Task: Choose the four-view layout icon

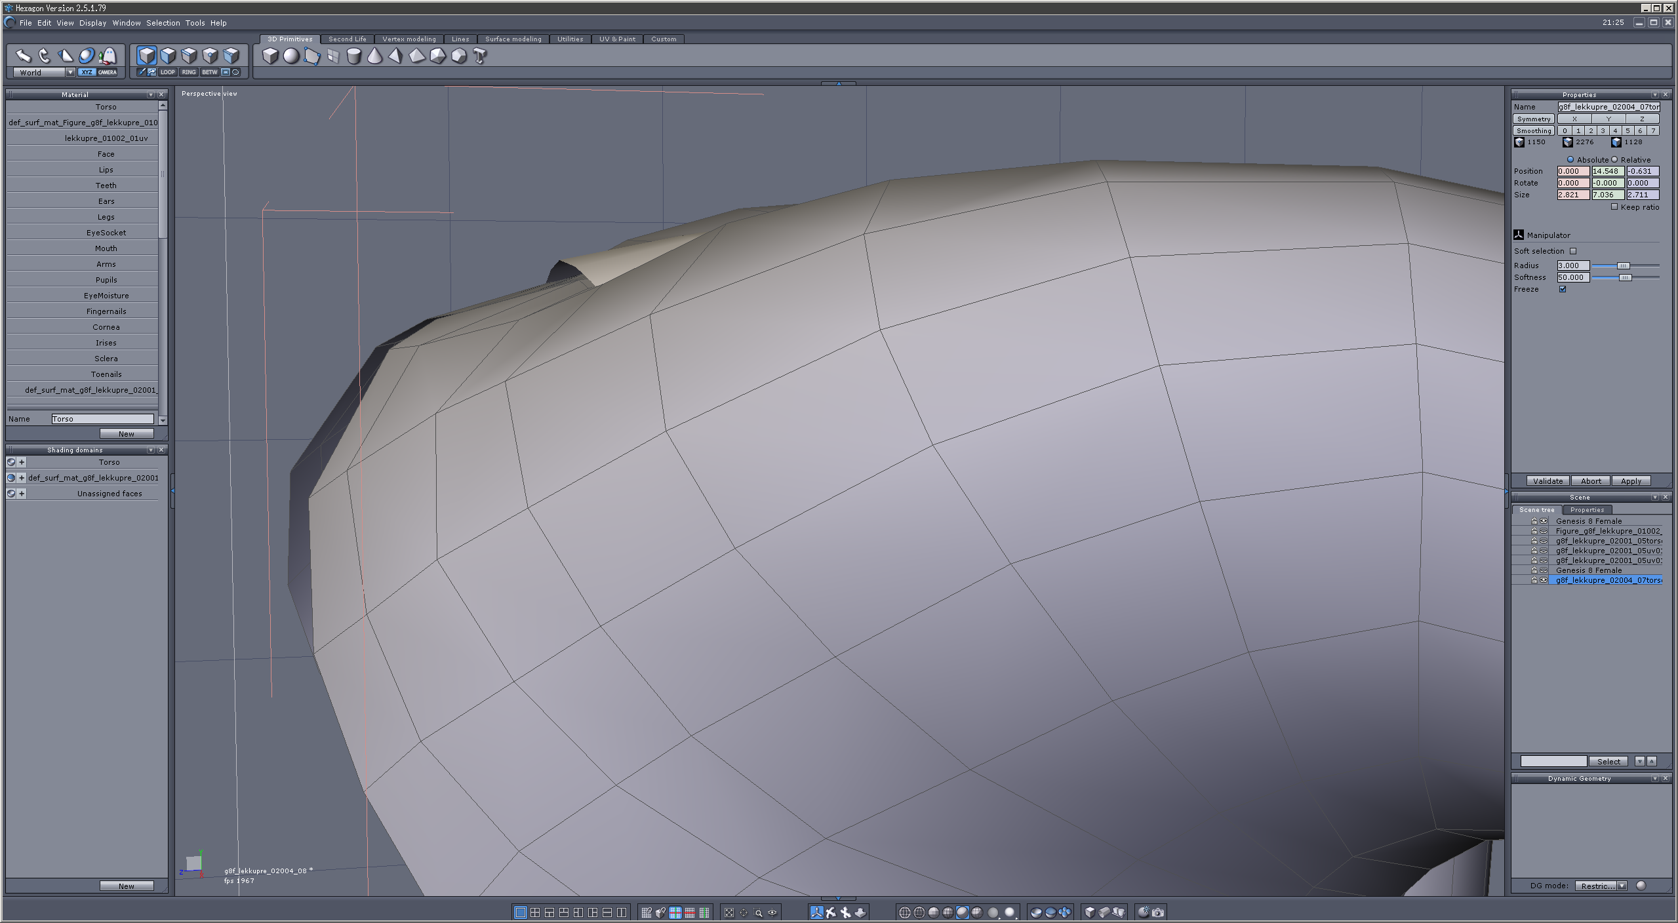Action: click(x=535, y=912)
